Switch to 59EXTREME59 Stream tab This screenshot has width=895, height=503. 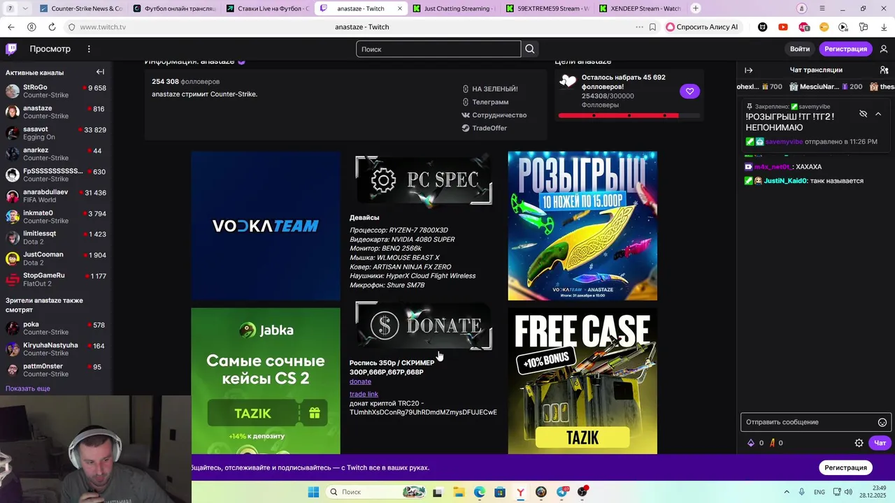[548, 8]
